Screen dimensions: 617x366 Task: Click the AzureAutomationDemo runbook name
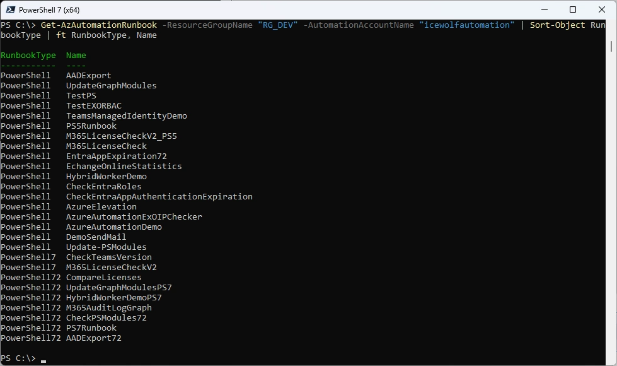pos(113,227)
